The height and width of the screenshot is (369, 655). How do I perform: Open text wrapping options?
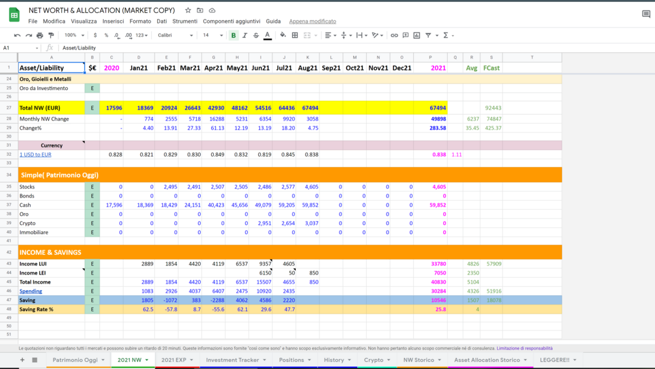361,35
